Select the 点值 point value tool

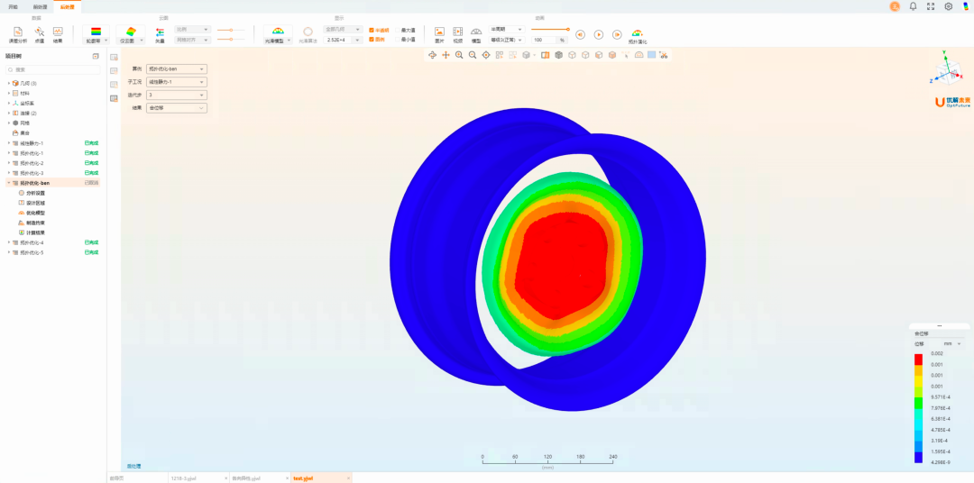(x=39, y=33)
